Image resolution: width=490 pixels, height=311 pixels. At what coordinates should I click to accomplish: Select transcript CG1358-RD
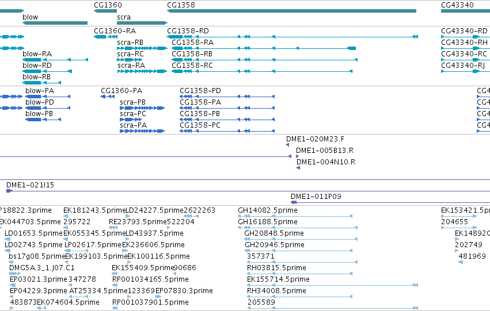click(x=293, y=37)
